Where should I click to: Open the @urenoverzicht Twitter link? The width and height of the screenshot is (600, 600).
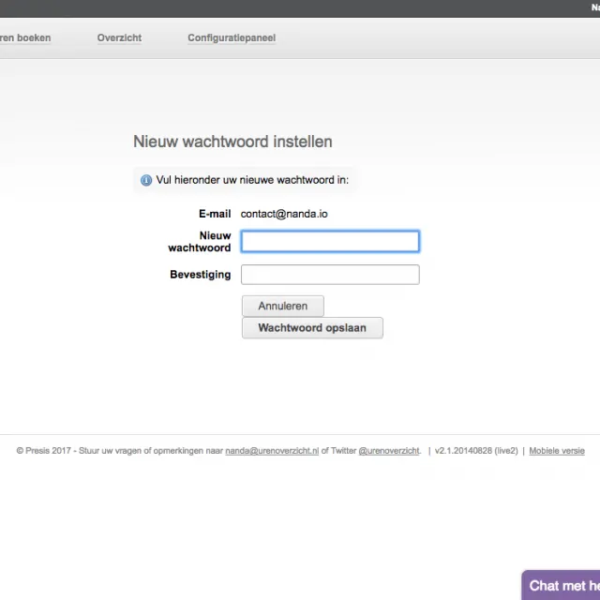pyautogui.click(x=389, y=451)
